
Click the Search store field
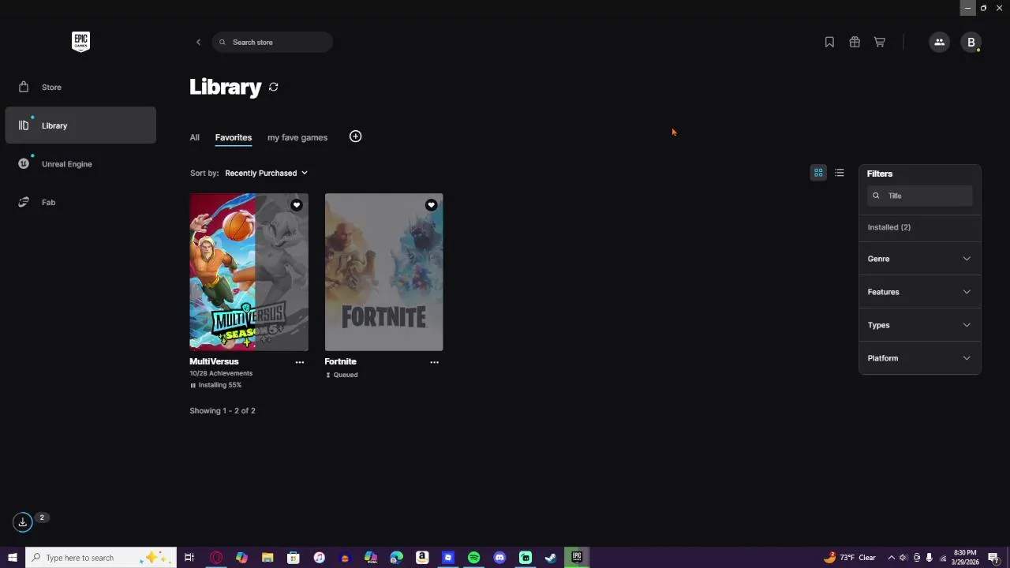pyautogui.click(x=272, y=42)
